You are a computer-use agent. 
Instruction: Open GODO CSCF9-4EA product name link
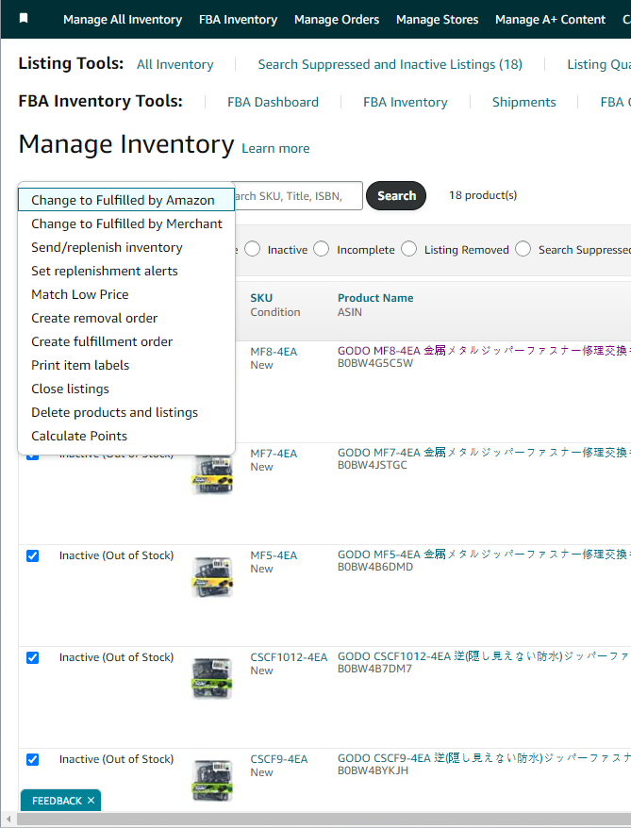coord(483,758)
